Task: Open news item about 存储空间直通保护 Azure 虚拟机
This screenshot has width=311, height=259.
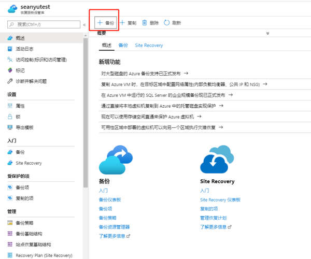Action: 151,117
